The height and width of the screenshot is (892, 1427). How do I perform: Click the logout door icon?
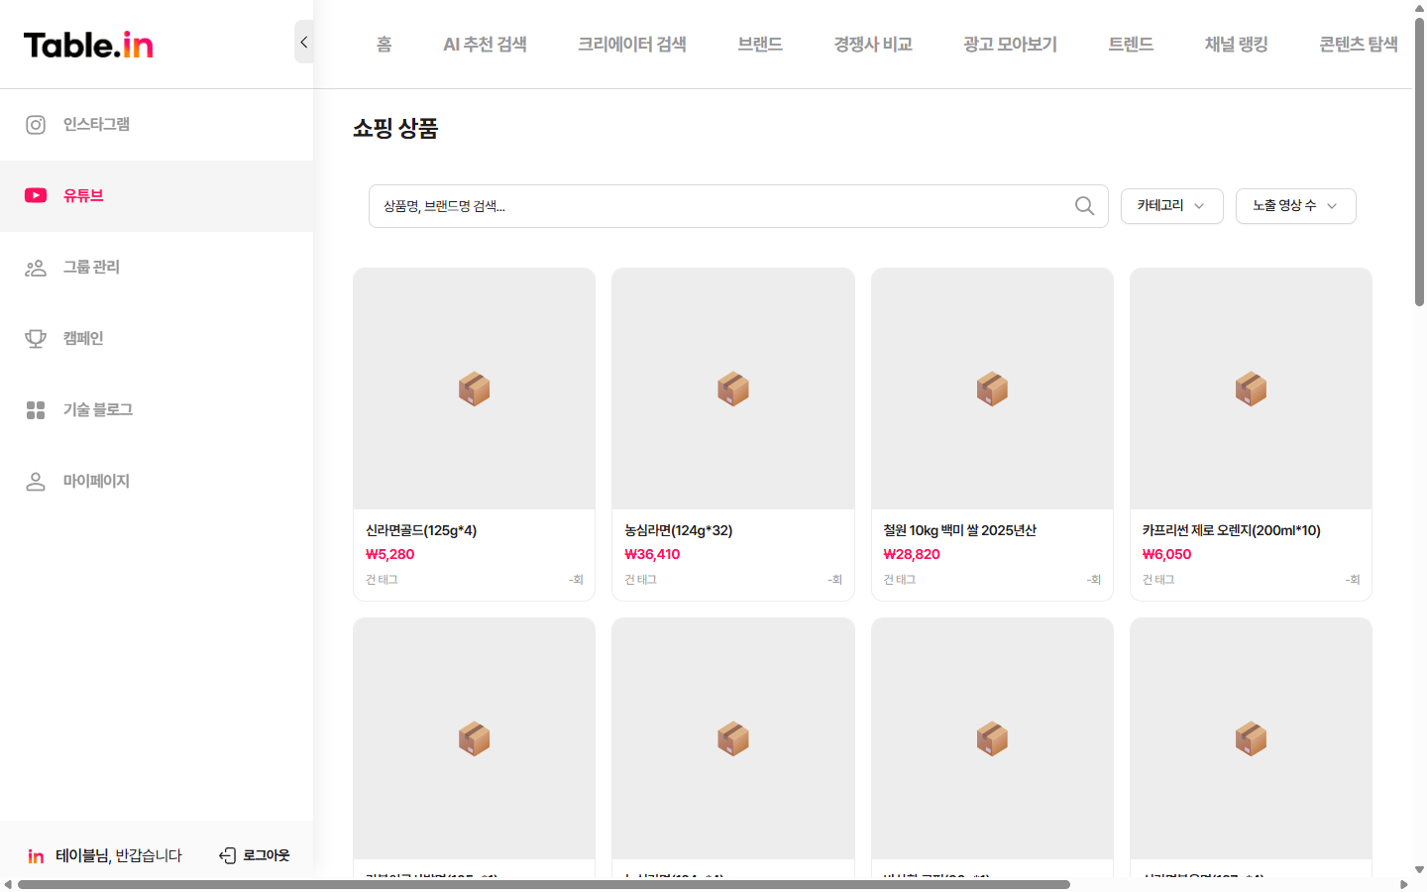pyautogui.click(x=227, y=855)
